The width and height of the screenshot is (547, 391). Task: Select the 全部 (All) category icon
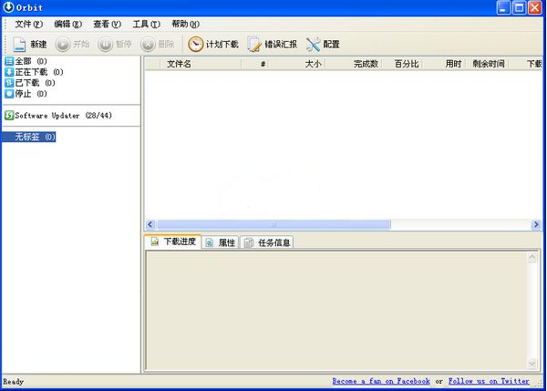9,61
